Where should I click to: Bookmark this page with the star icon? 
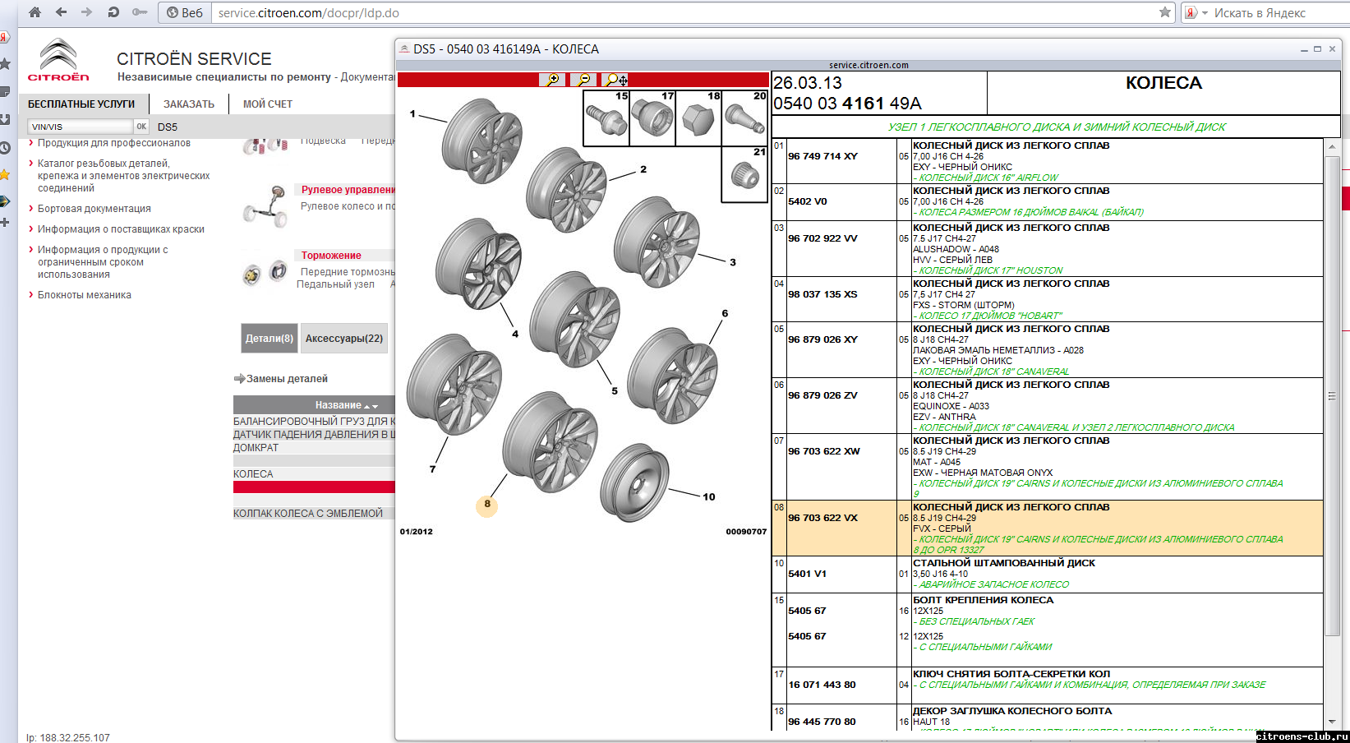[x=1164, y=12]
